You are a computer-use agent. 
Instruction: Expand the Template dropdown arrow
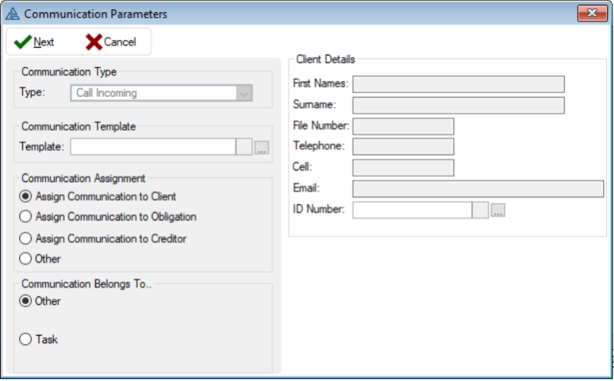coord(244,148)
